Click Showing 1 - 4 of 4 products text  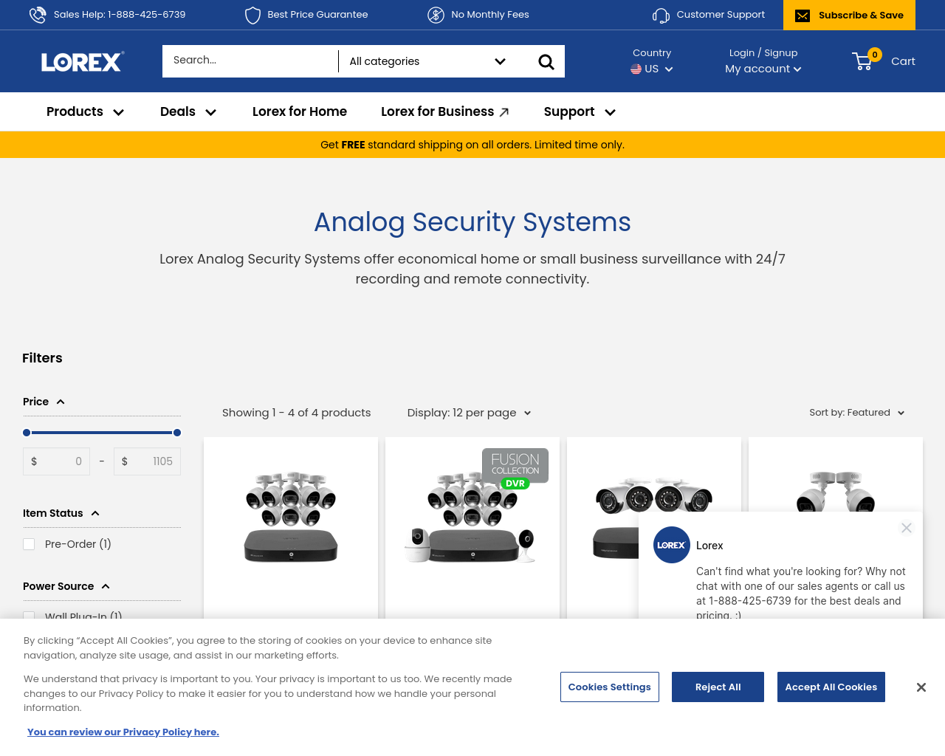tap(297, 413)
